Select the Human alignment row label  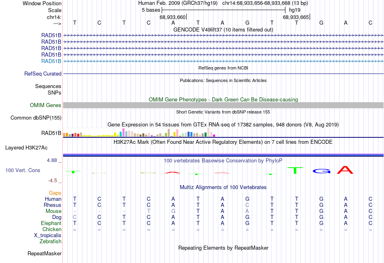(53, 199)
